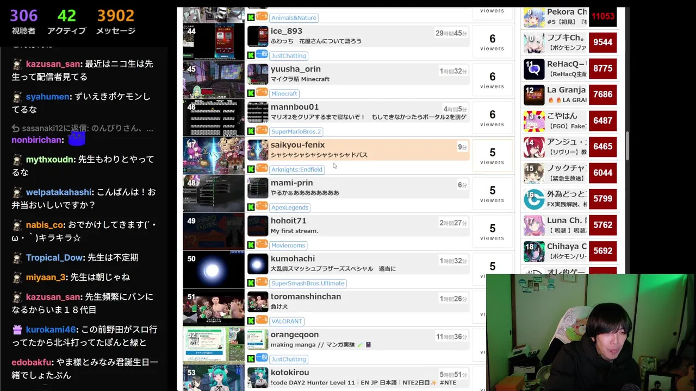Open the Movierooms category tag
696x391 pixels.
pyautogui.click(x=288, y=245)
